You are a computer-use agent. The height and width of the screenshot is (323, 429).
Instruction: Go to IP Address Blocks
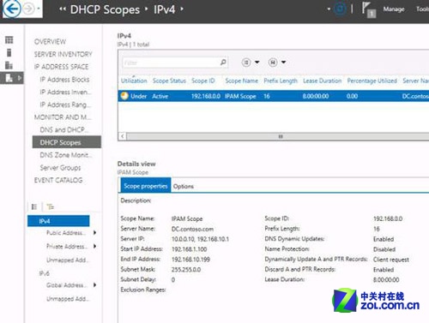click(64, 80)
